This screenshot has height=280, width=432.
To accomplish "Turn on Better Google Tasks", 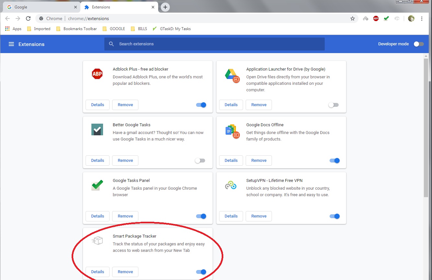I will [x=200, y=160].
